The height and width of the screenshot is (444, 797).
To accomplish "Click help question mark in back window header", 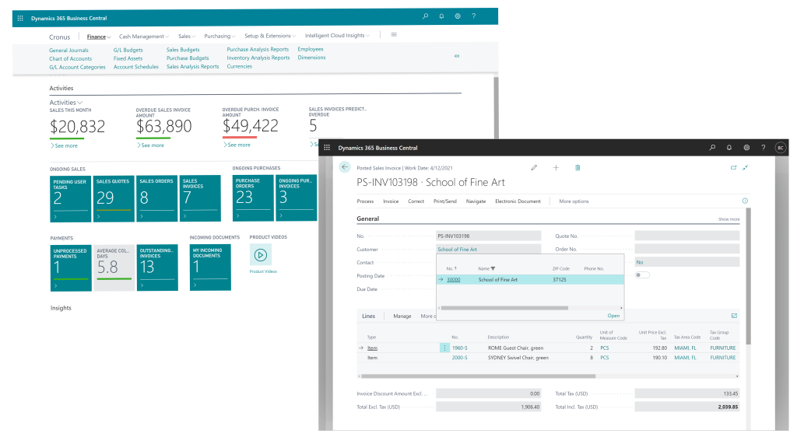I will click(x=474, y=16).
